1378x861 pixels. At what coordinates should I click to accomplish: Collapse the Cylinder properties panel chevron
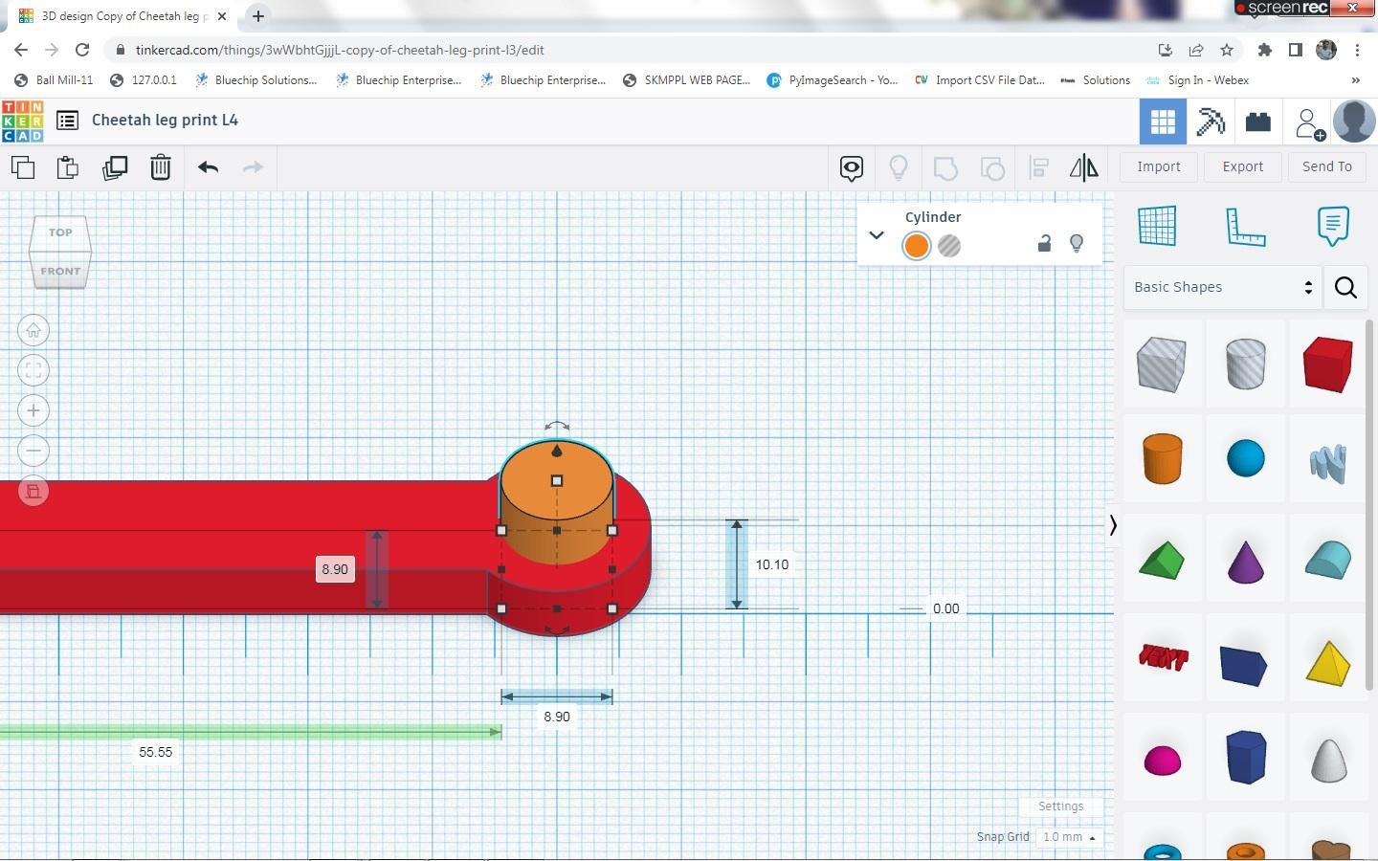point(876,234)
